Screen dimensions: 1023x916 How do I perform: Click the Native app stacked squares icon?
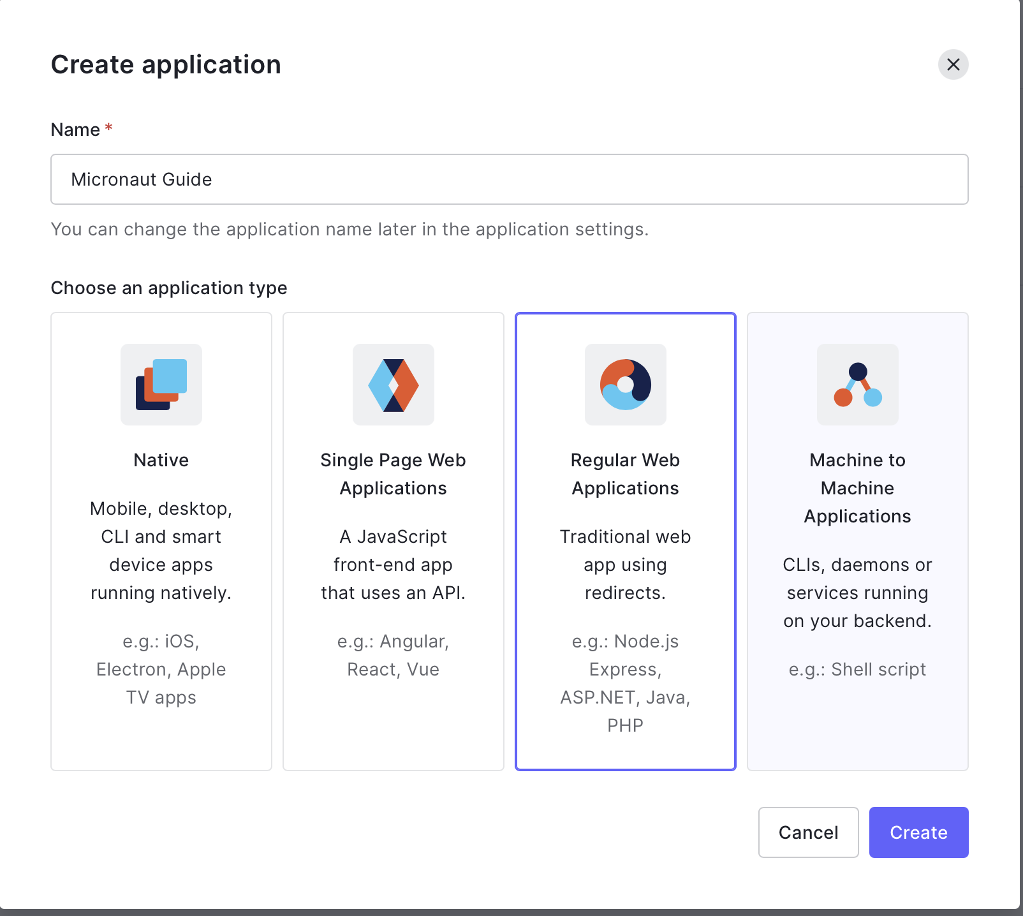(161, 385)
